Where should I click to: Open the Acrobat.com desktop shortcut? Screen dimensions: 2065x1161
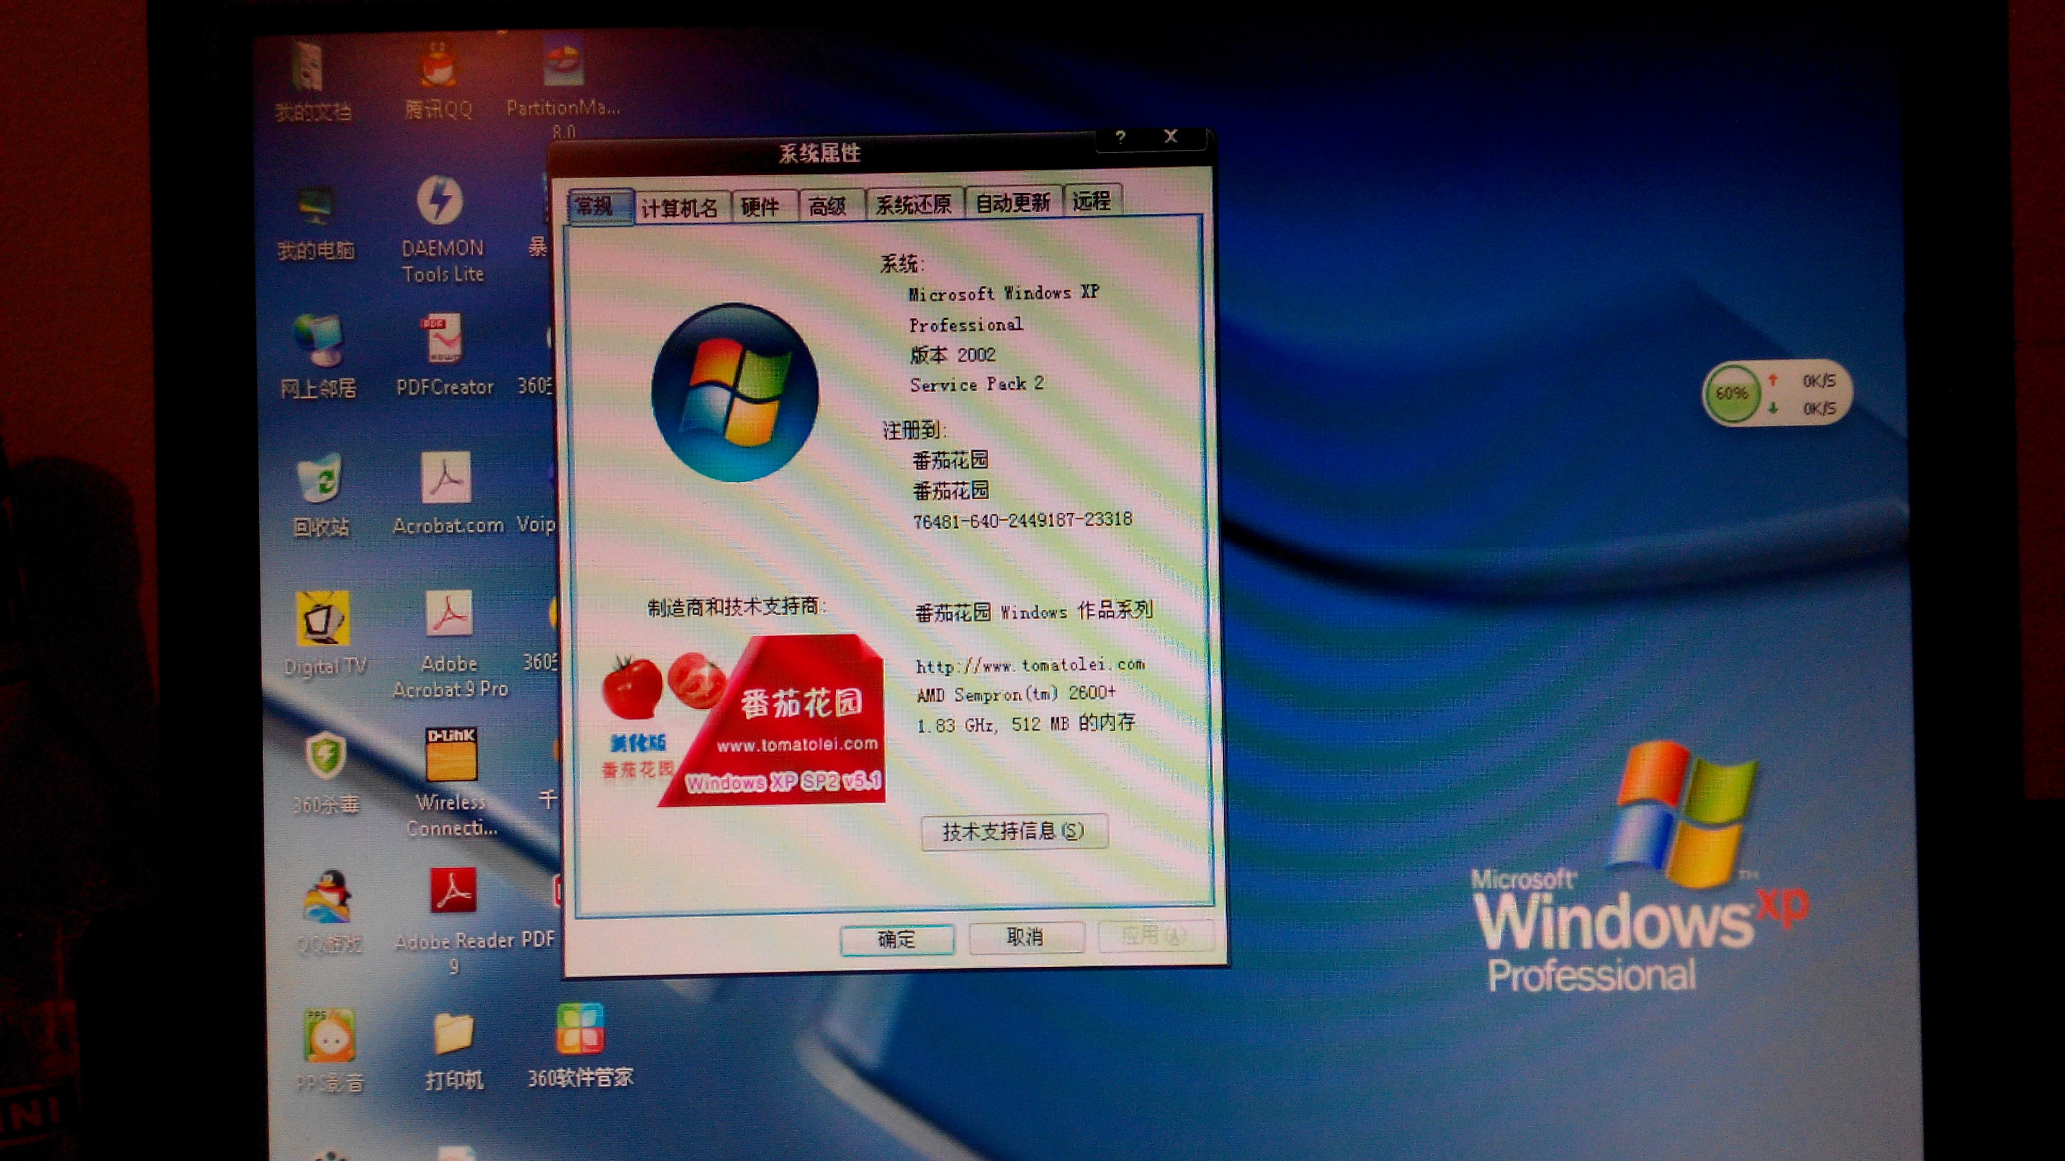(447, 494)
